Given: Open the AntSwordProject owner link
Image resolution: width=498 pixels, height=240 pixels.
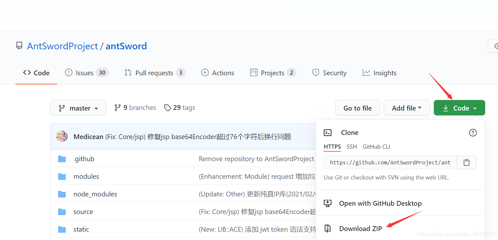Looking at the screenshot, I should pos(62,46).
